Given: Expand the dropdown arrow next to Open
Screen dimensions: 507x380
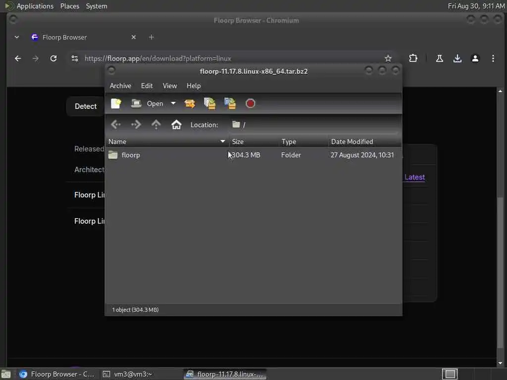Looking at the screenshot, I should (173, 103).
